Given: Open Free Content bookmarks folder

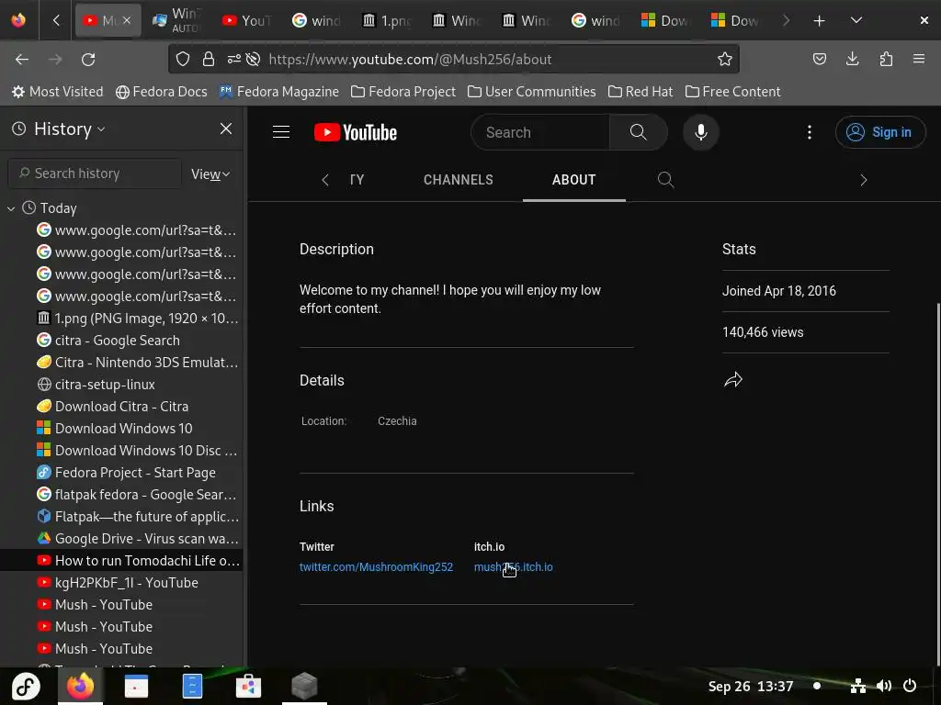Looking at the screenshot, I should click(732, 92).
